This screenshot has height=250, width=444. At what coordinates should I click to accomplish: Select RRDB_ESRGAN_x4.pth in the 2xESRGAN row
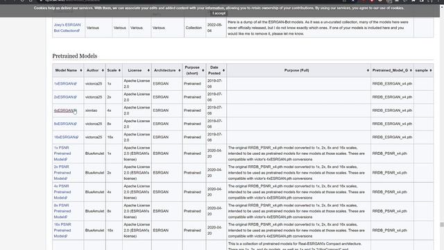392,97
